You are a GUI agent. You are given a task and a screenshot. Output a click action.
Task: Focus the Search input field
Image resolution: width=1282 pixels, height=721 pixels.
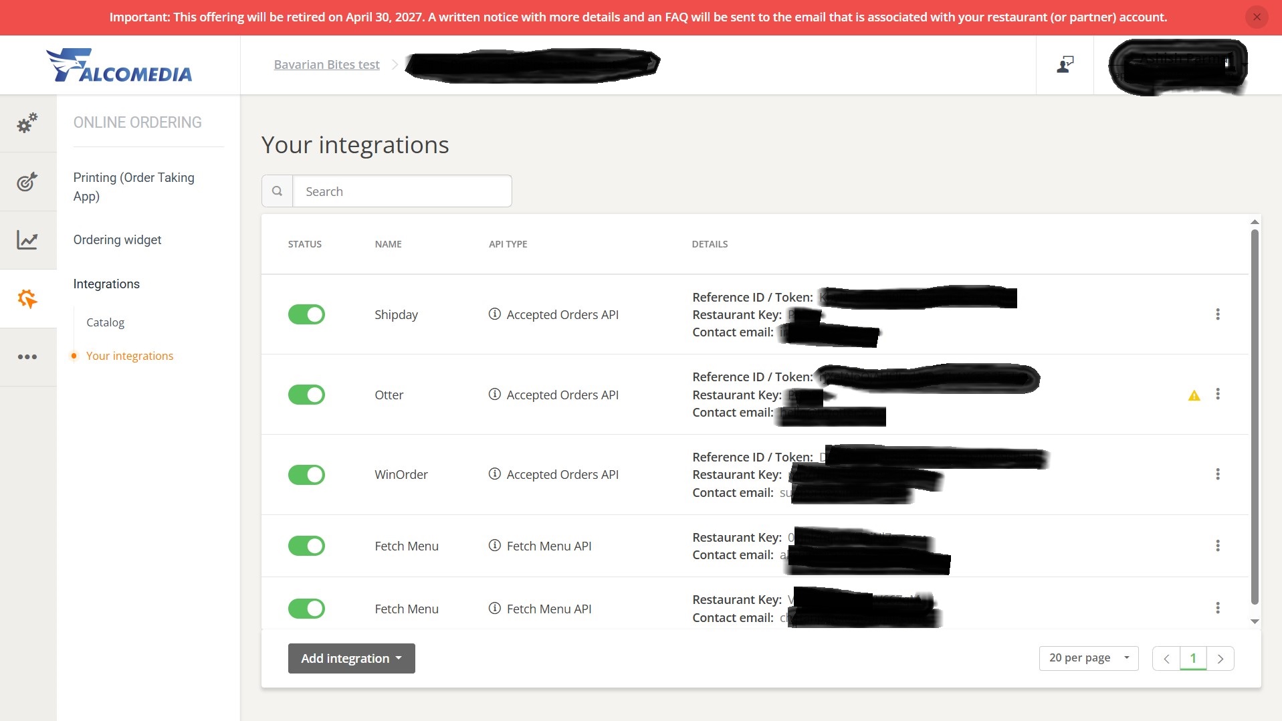[x=402, y=191]
